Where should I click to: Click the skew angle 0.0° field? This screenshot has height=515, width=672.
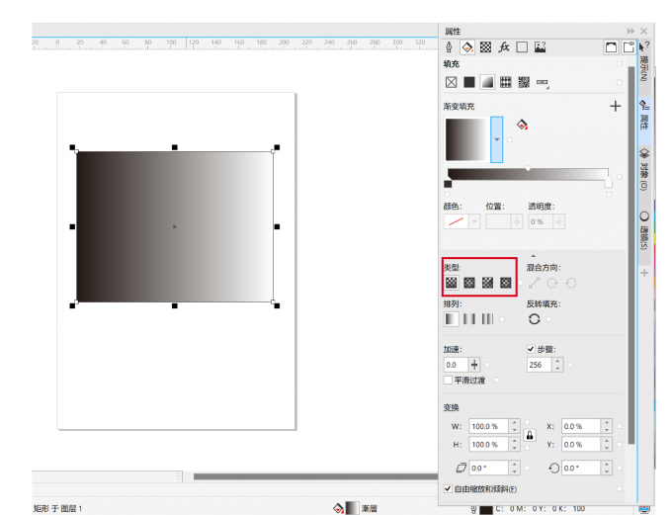coord(488,468)
